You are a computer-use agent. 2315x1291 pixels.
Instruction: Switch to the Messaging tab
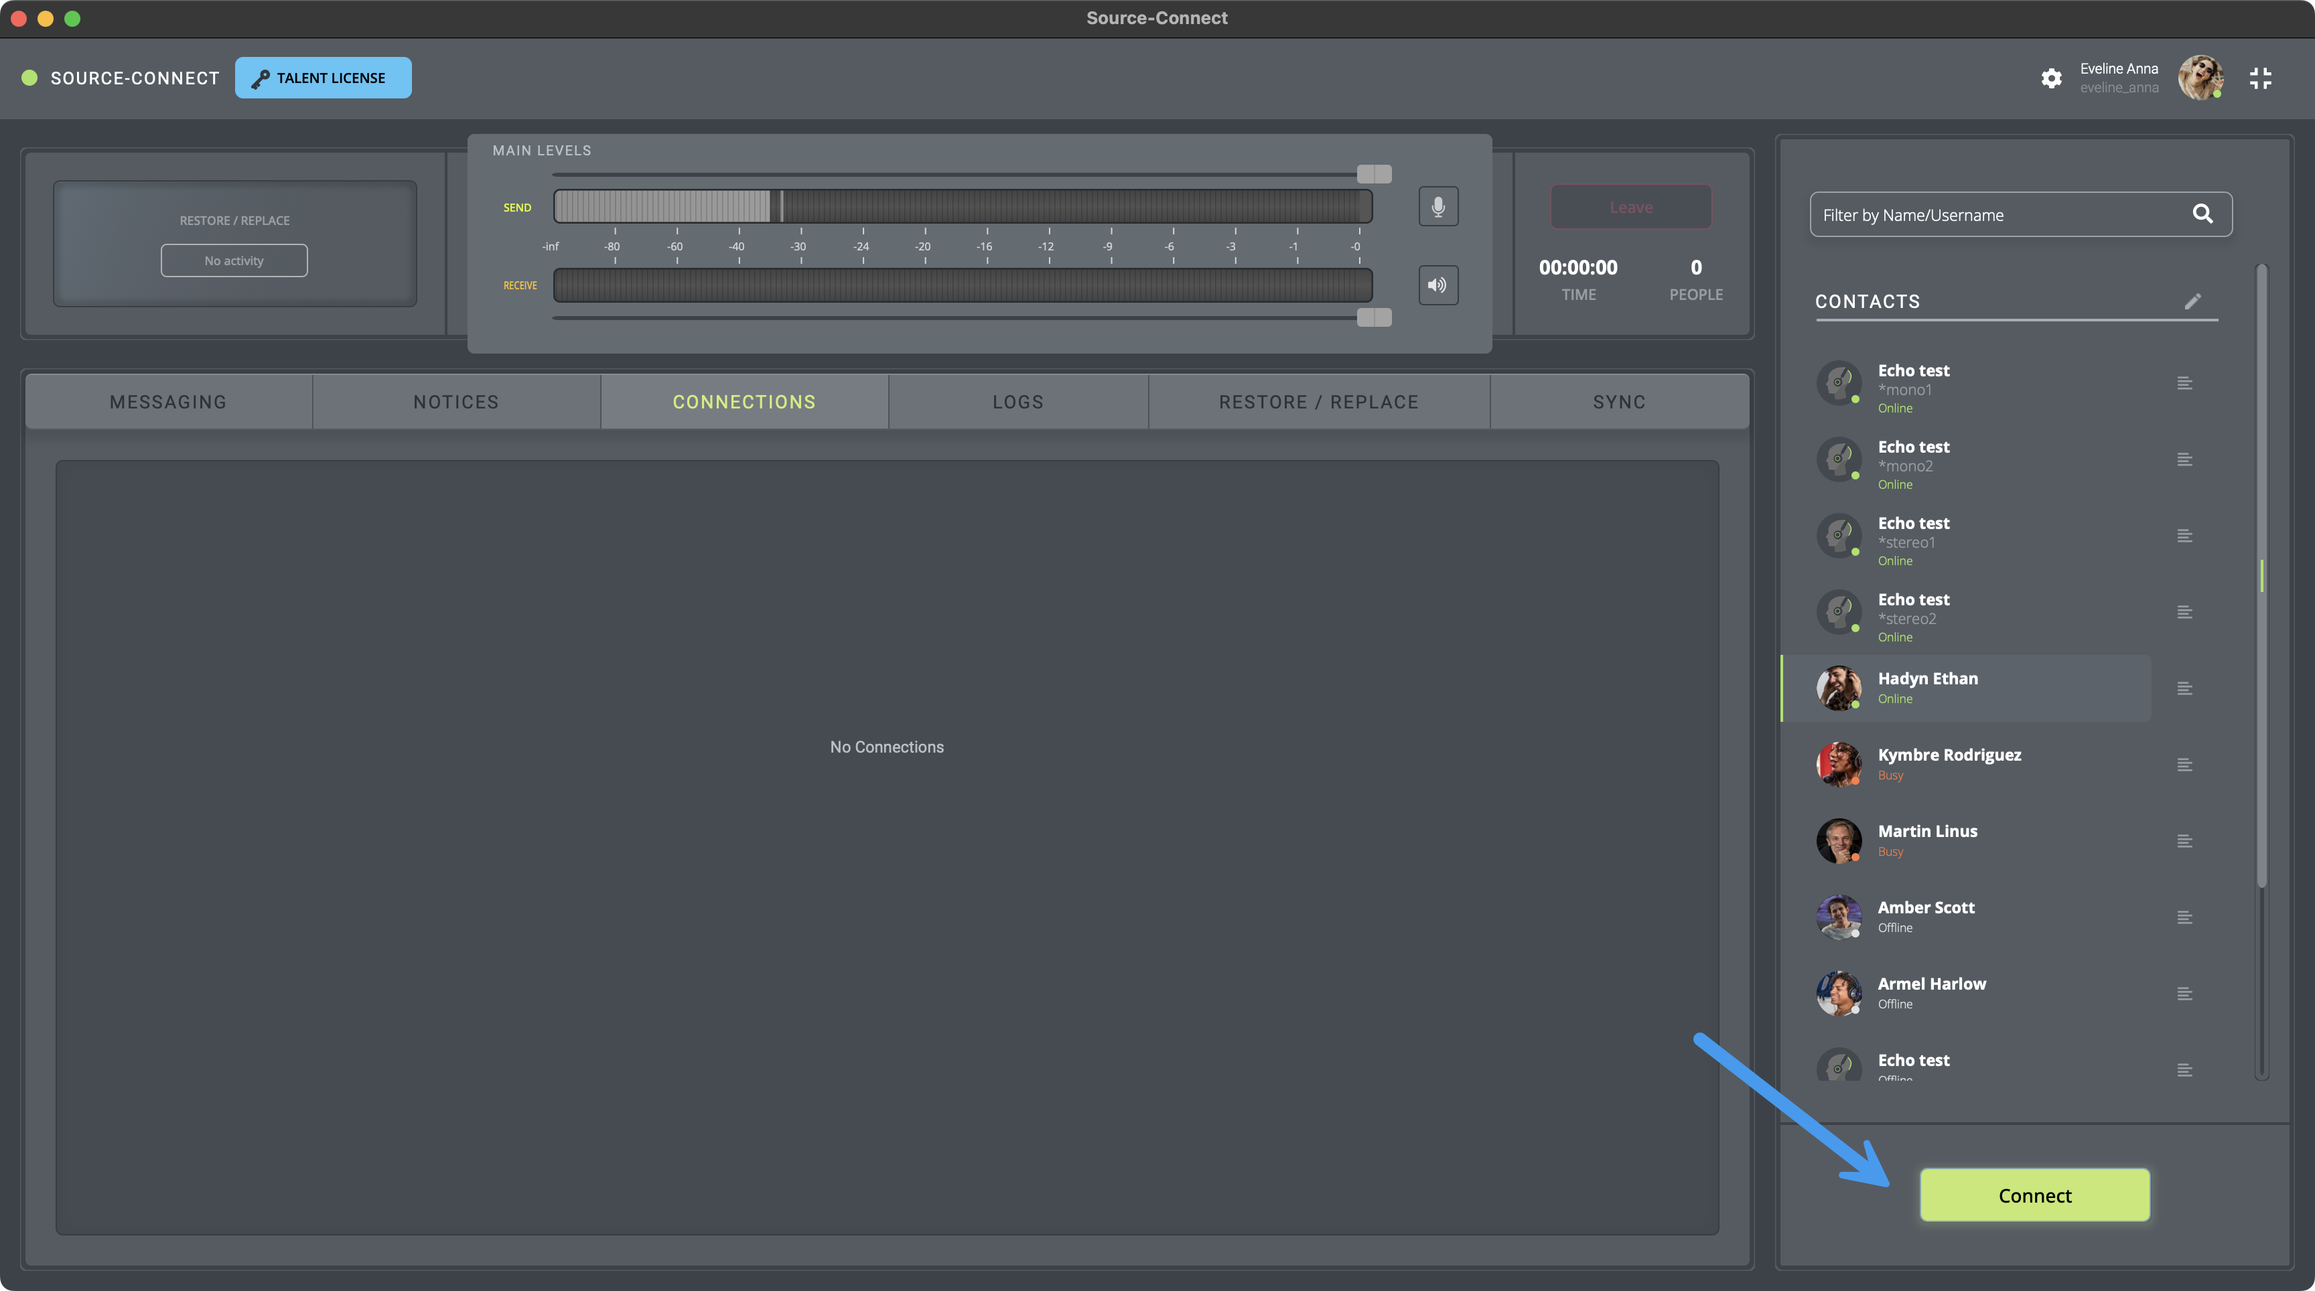pos(168,402)
